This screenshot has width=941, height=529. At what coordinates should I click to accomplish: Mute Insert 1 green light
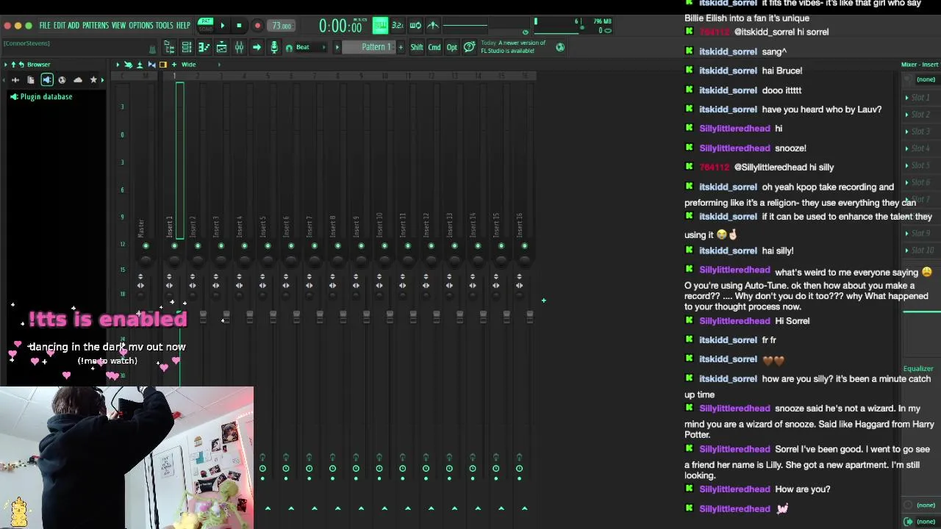[x=174, y=246]
